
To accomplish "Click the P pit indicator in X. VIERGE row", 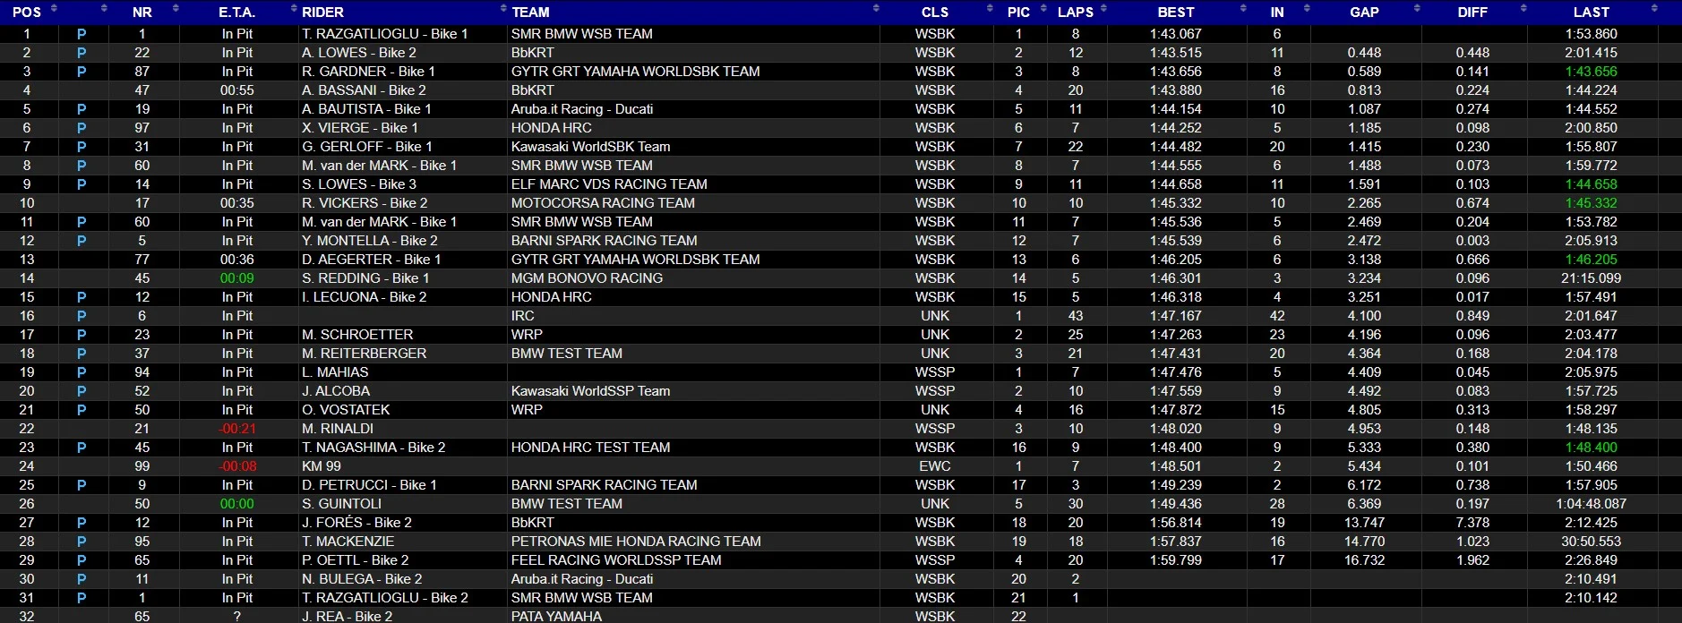I will [x=82, y=128].
